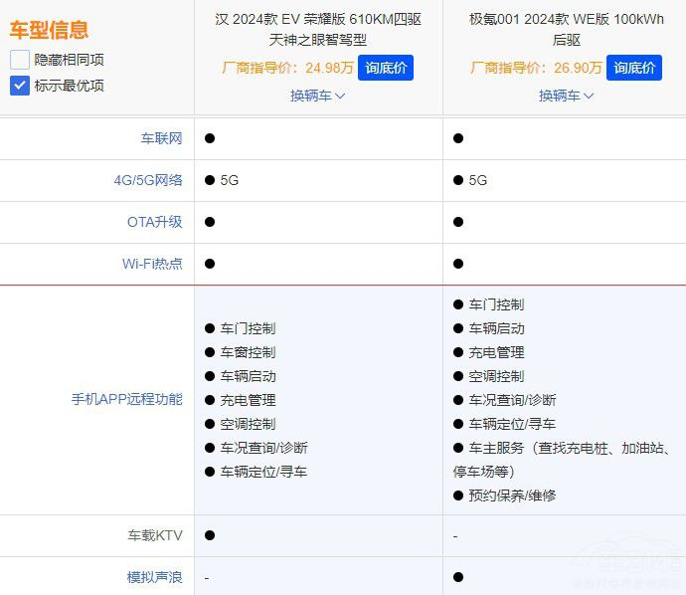This screenshot has height=595, width=686.
Task: Open 汉 2024款 EV 荣耀版 model title
Action: pos(318,29)
